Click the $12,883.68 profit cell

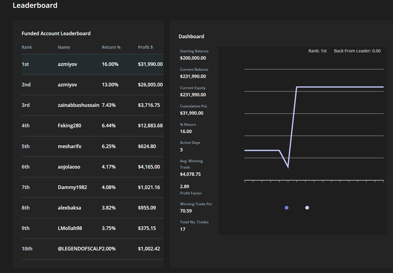tap(150, 126)
